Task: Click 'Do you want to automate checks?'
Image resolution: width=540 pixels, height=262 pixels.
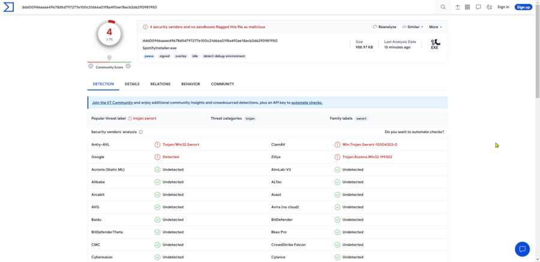Action: tap(414, 132)
